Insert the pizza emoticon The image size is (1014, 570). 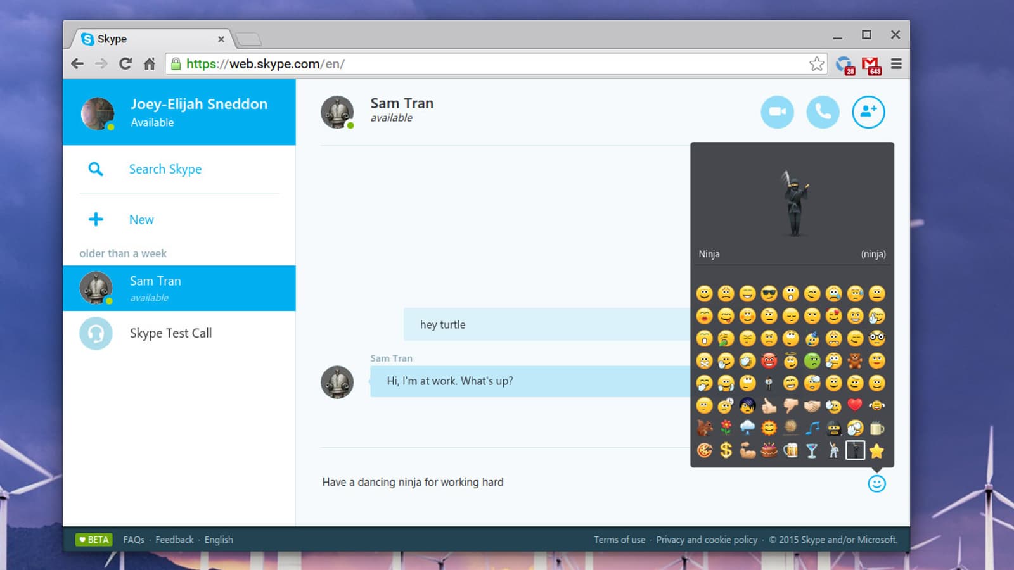pos(704,450)
